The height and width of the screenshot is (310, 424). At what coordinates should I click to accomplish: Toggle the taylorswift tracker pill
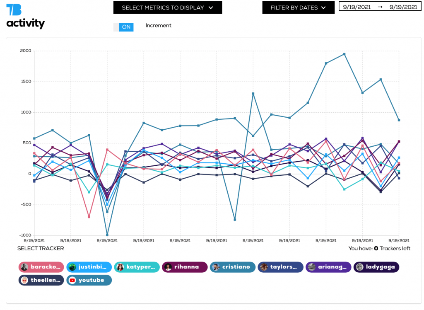(280, 267)
